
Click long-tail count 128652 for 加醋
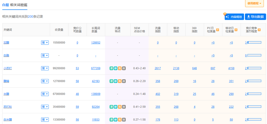point(96,43)
